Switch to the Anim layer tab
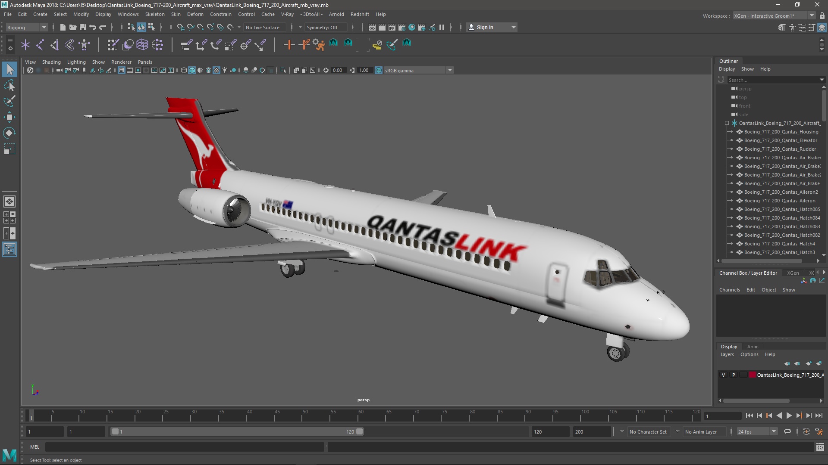Viewport: 828px width, 465px height. [x=753, y=347]
